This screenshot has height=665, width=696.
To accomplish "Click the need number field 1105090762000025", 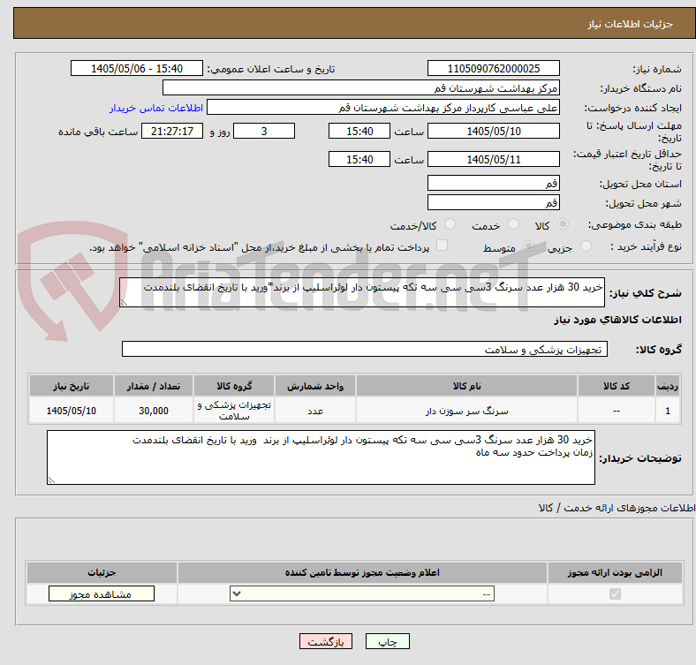I will click(493, 68).
